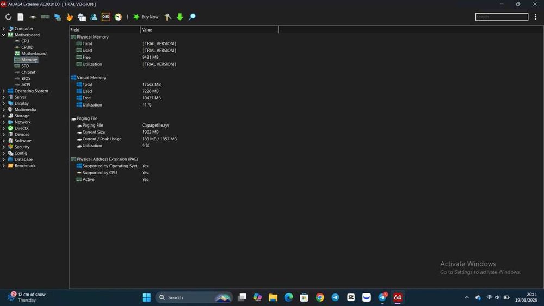Expand the Storage tree node
The width and height of the screenshot is (544, 306).
tap(4, 116)
